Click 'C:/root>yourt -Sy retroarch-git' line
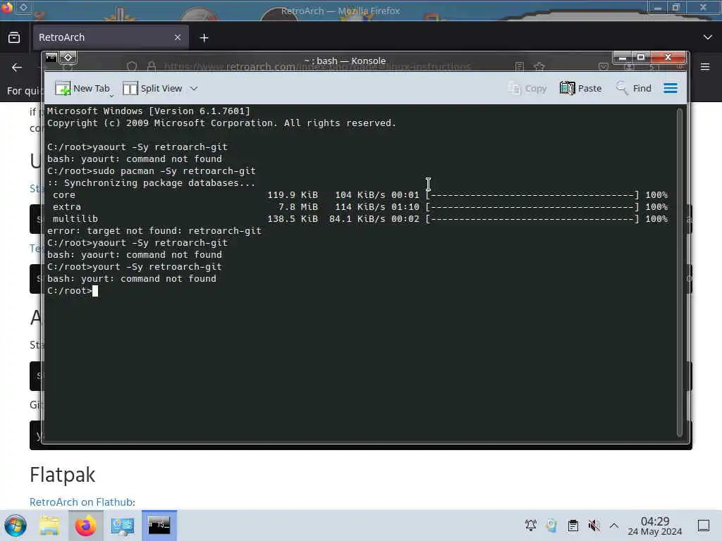 135,267
